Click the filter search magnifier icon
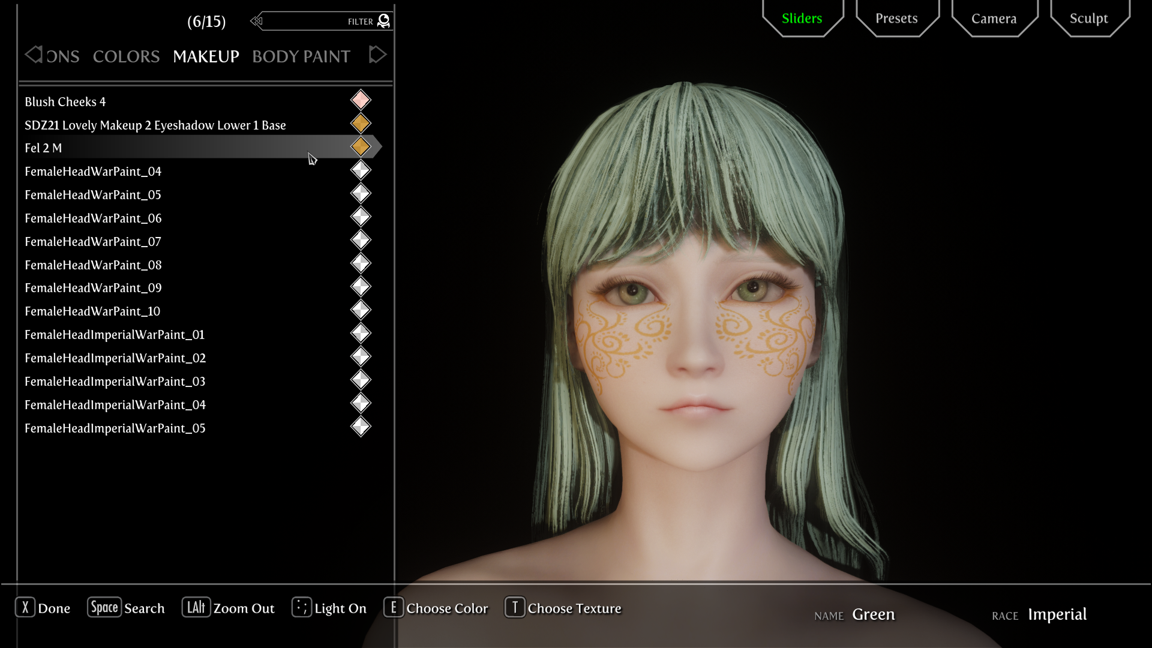 (384, 21)
